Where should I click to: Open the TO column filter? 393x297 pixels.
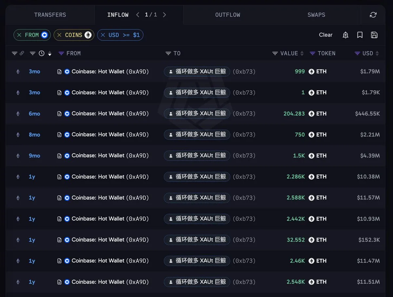[x=168, y=53]
